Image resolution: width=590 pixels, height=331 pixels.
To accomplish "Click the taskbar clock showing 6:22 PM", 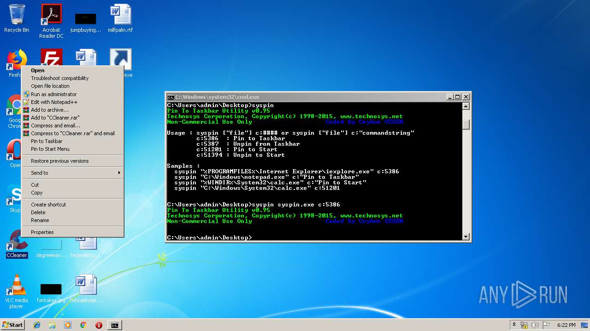I will coord(566,325).
